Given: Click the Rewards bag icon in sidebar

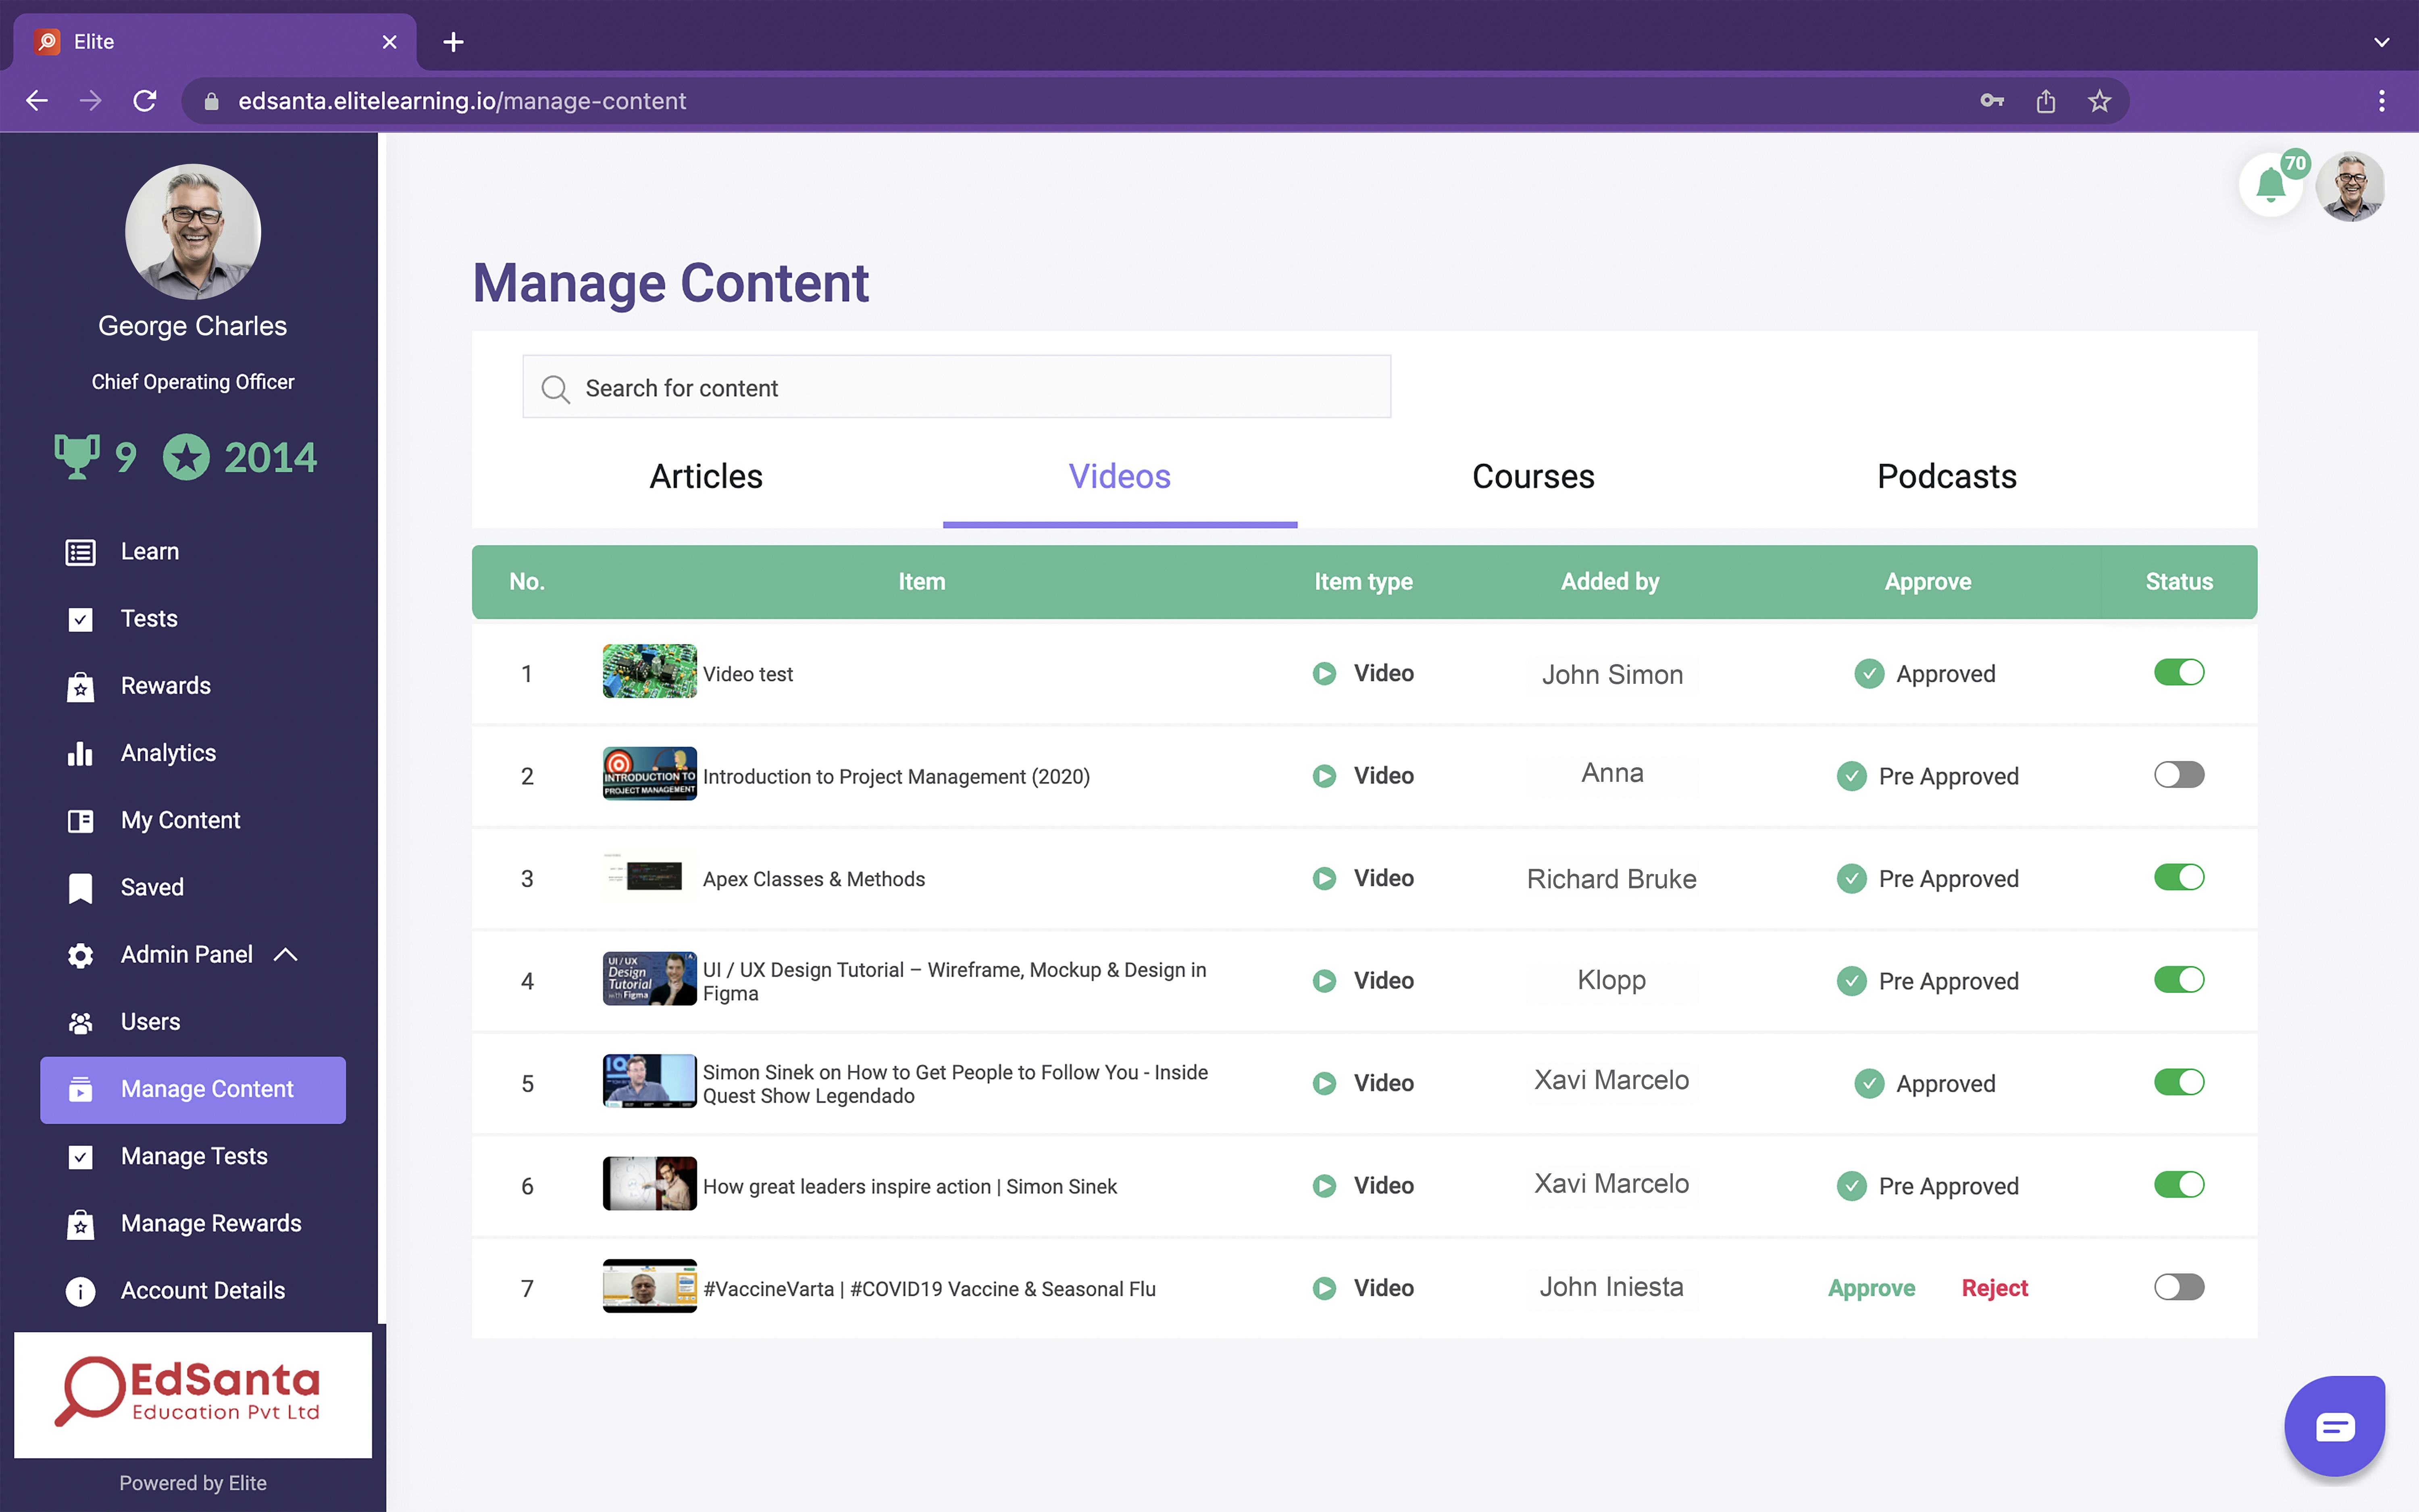Looking at the screenshot, I should [80, 687].
